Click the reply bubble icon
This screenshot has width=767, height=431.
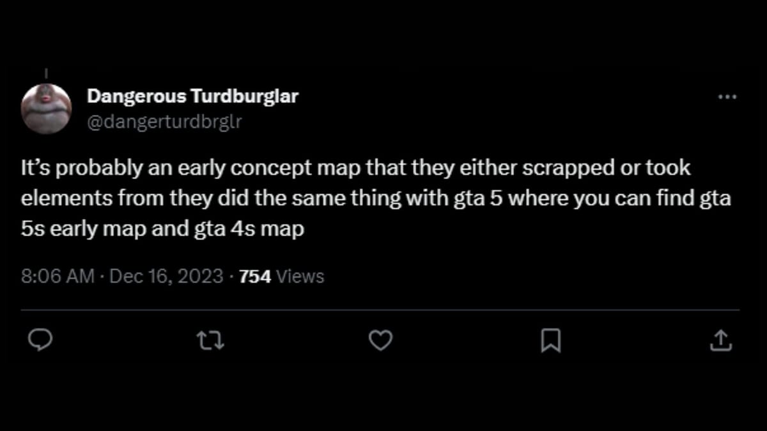[40, 341]
